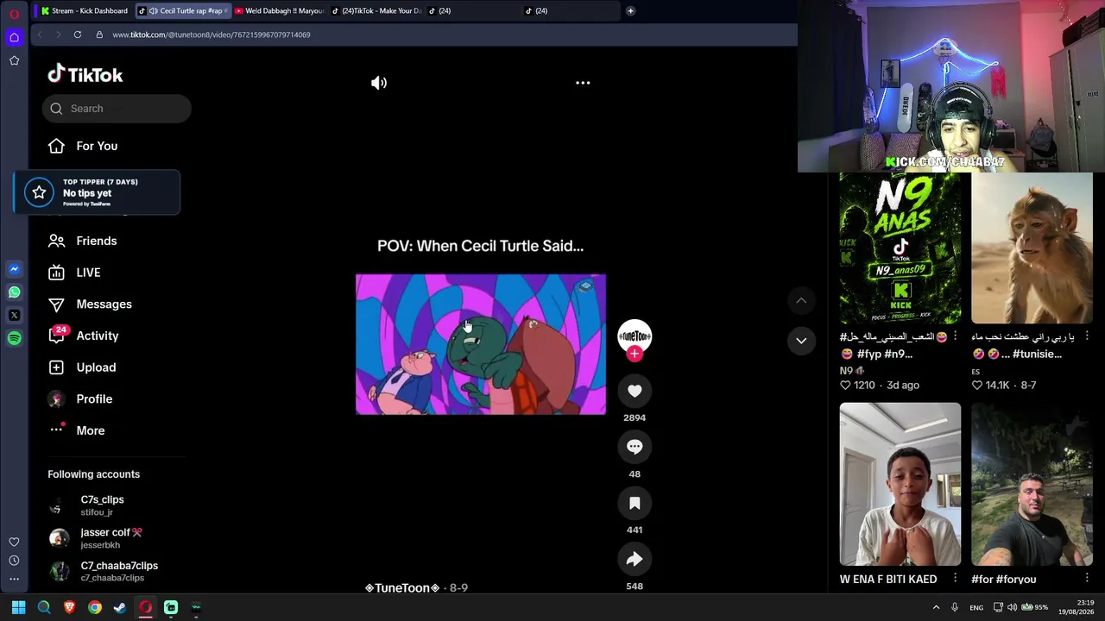Viewport: 1105px width, 621px height.
Task: Open the W ENA F BITI KAED video
Action: (900, 484)
